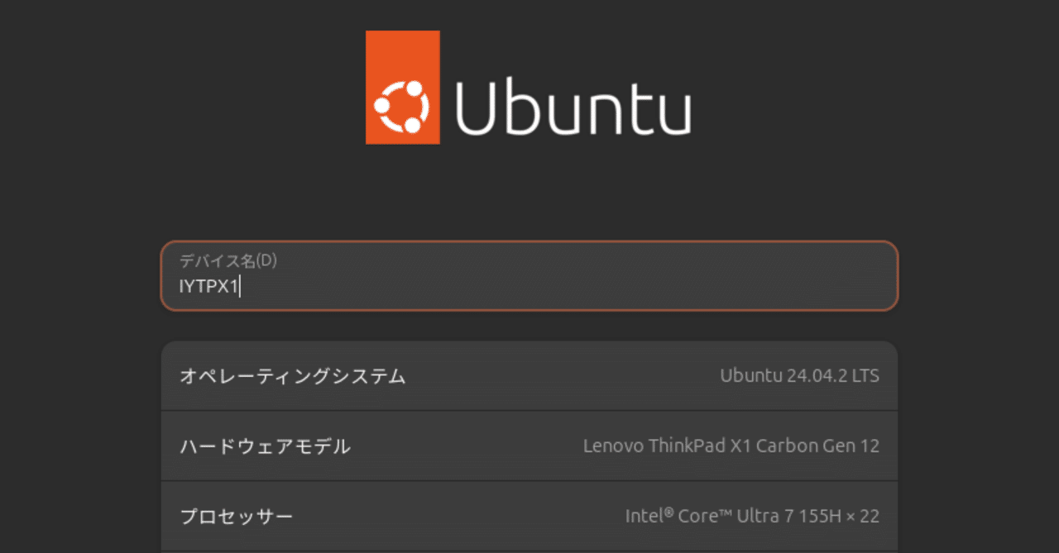
Task: Click the デバイス名(D) field label
Action: pos(228,260)
